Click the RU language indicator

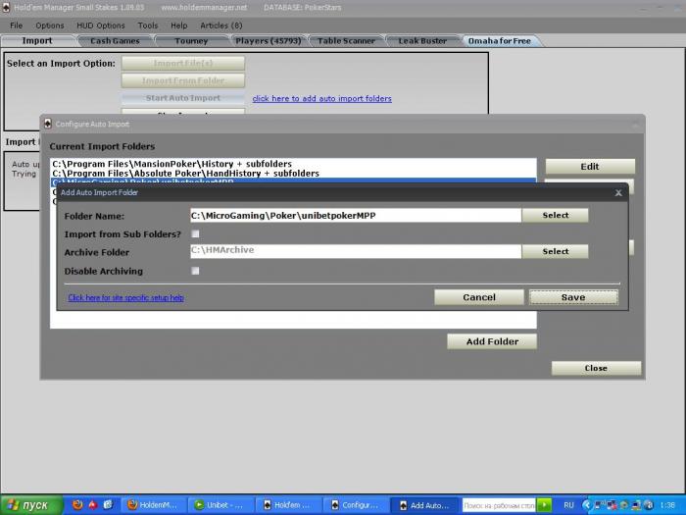(x=568, y=505)
